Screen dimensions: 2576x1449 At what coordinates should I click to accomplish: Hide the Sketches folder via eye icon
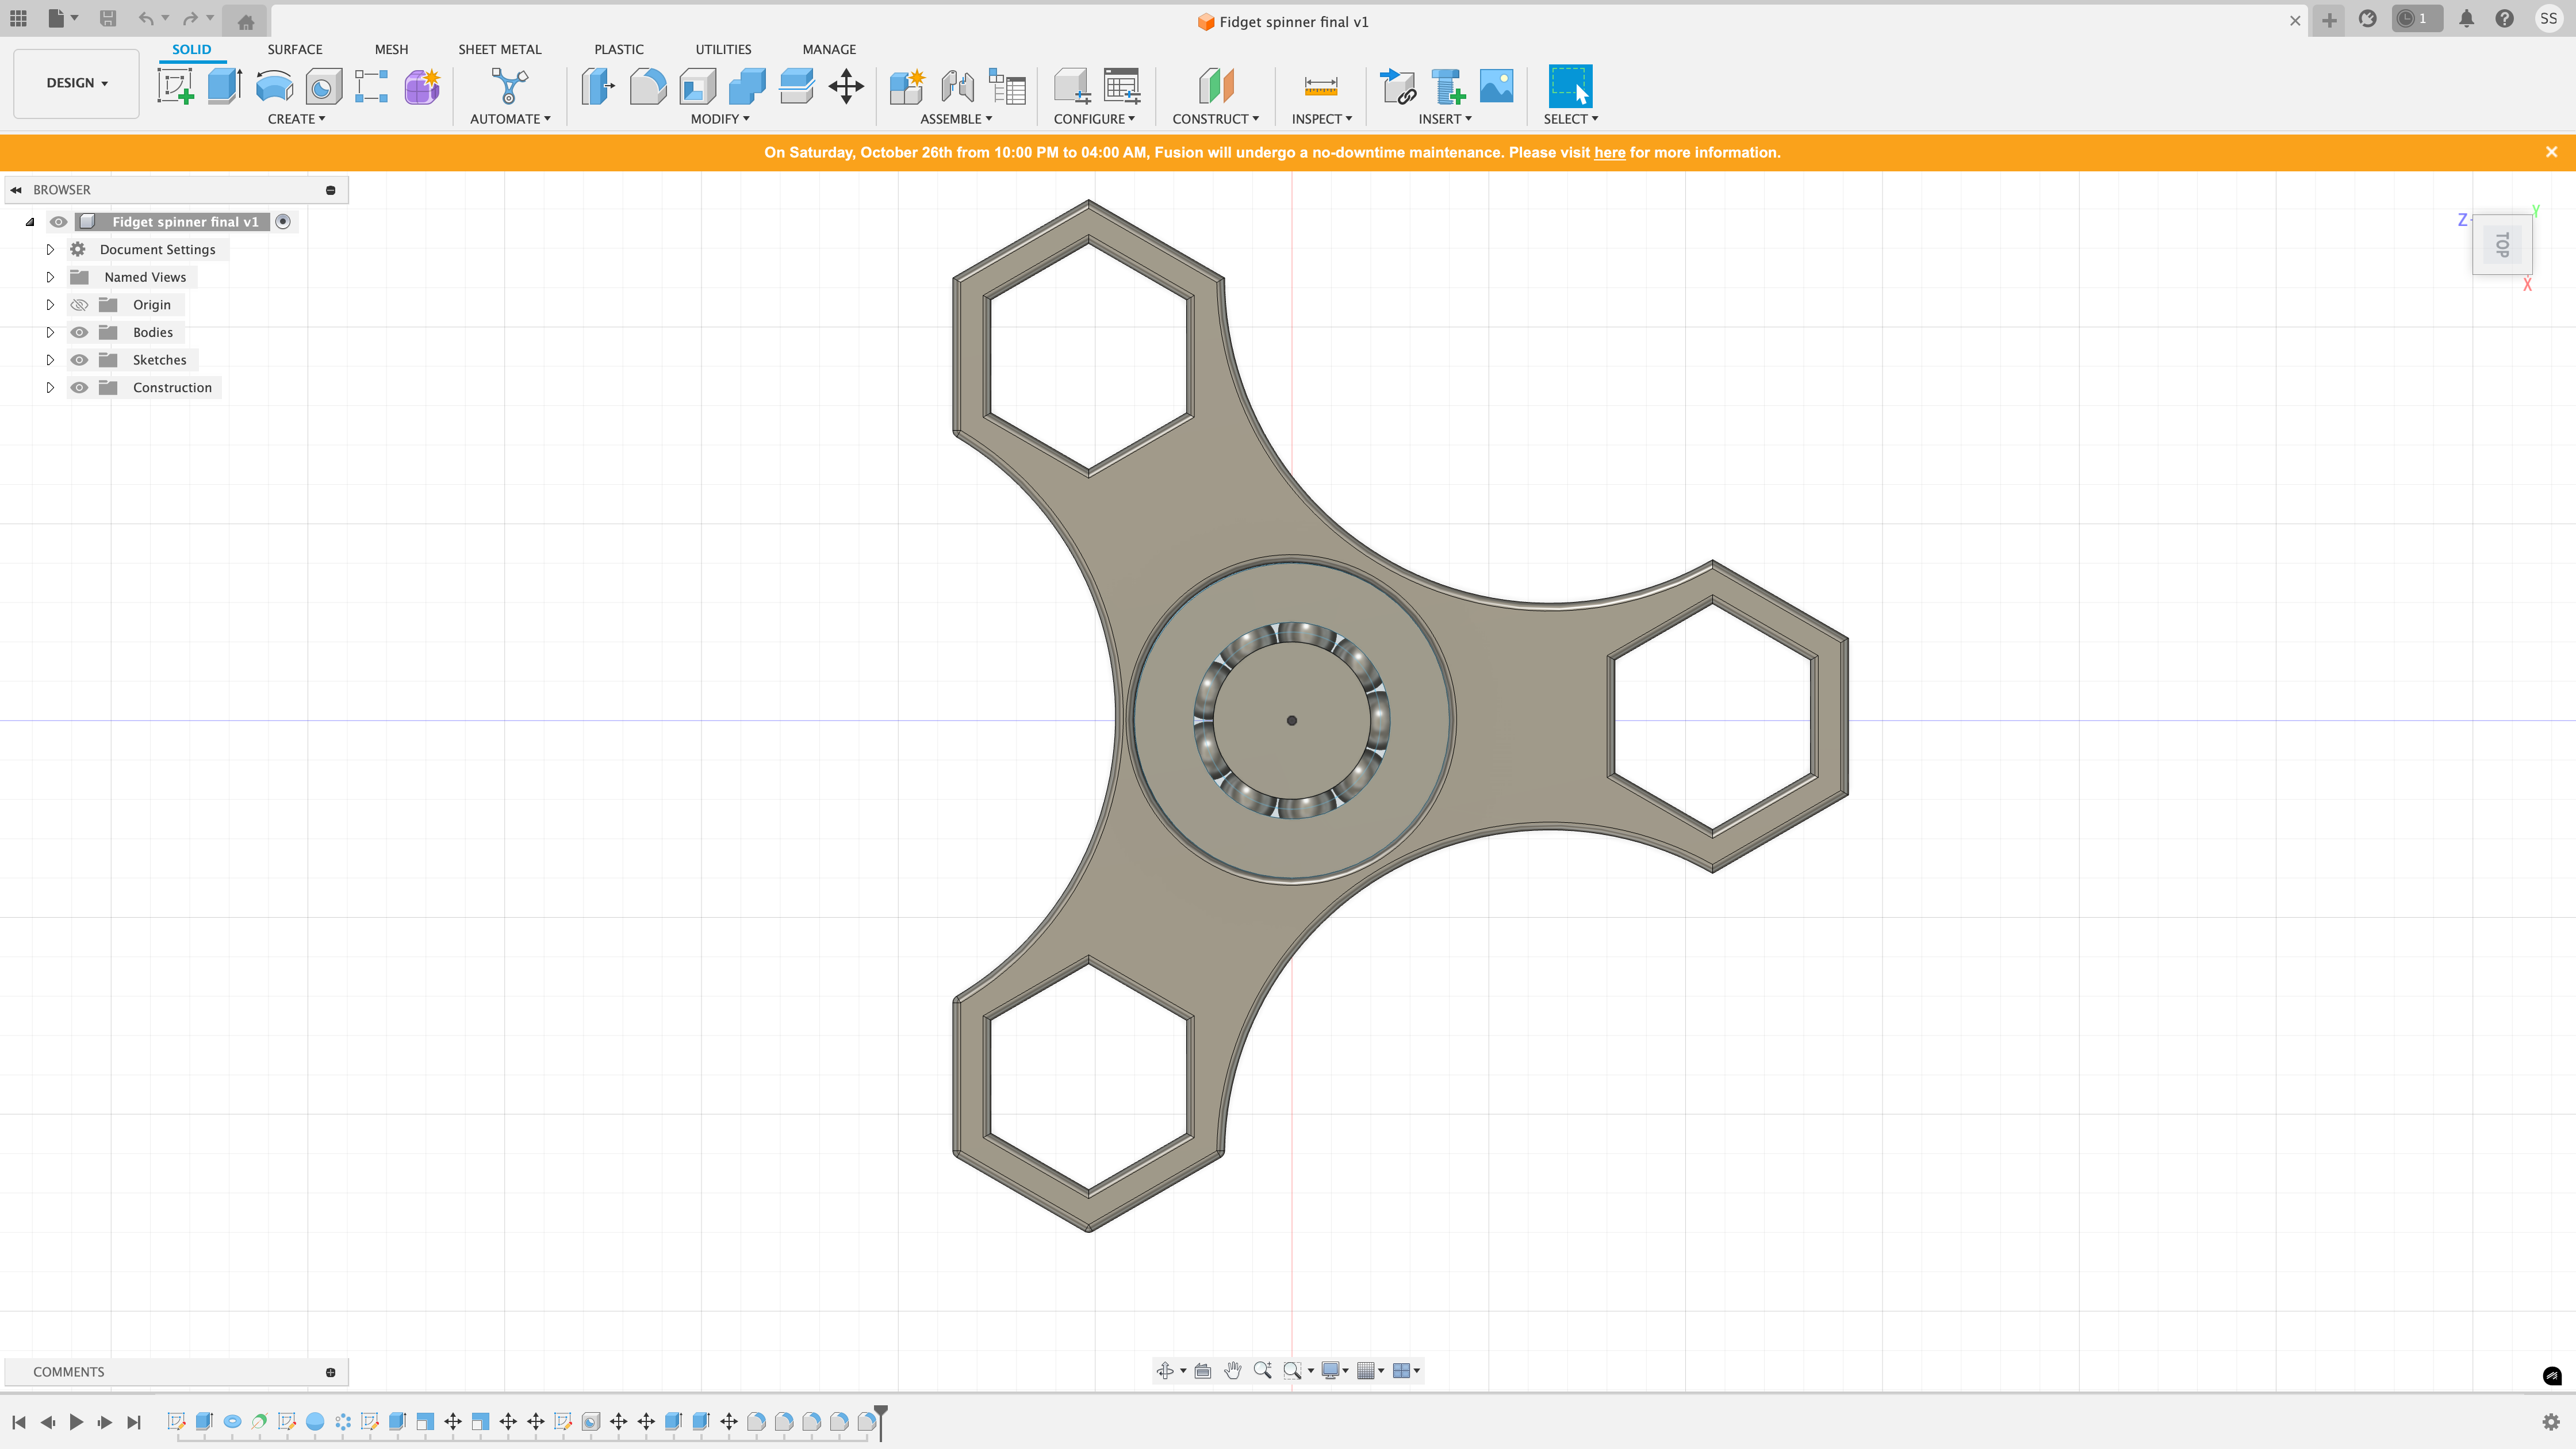pos(79,360)
